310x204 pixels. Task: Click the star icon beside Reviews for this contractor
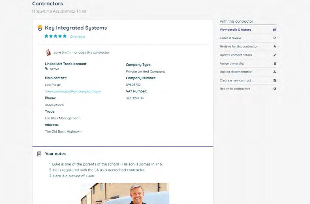275,47
